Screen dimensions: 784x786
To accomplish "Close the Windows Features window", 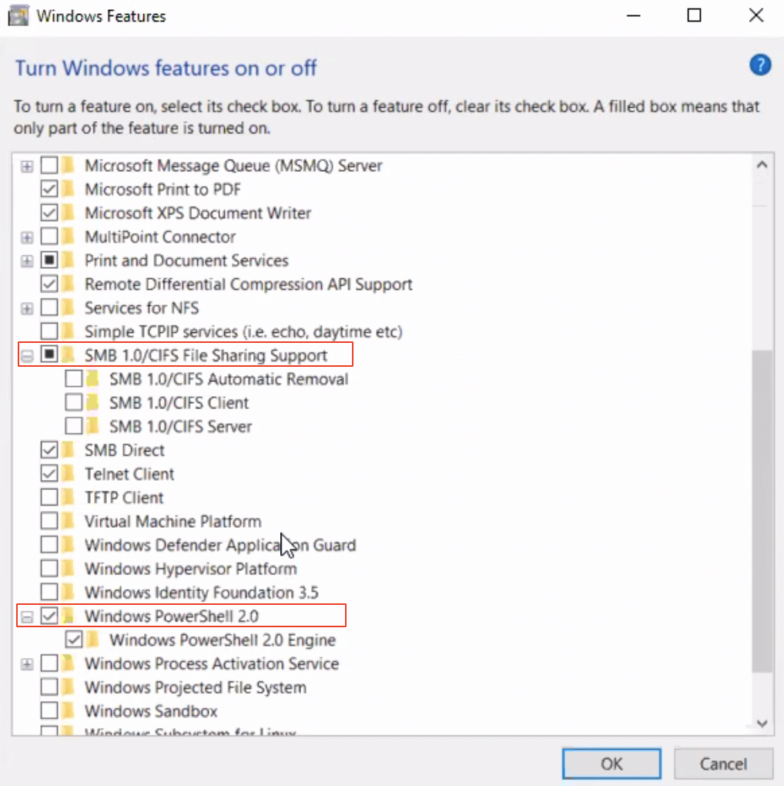I will click(756, 15).
